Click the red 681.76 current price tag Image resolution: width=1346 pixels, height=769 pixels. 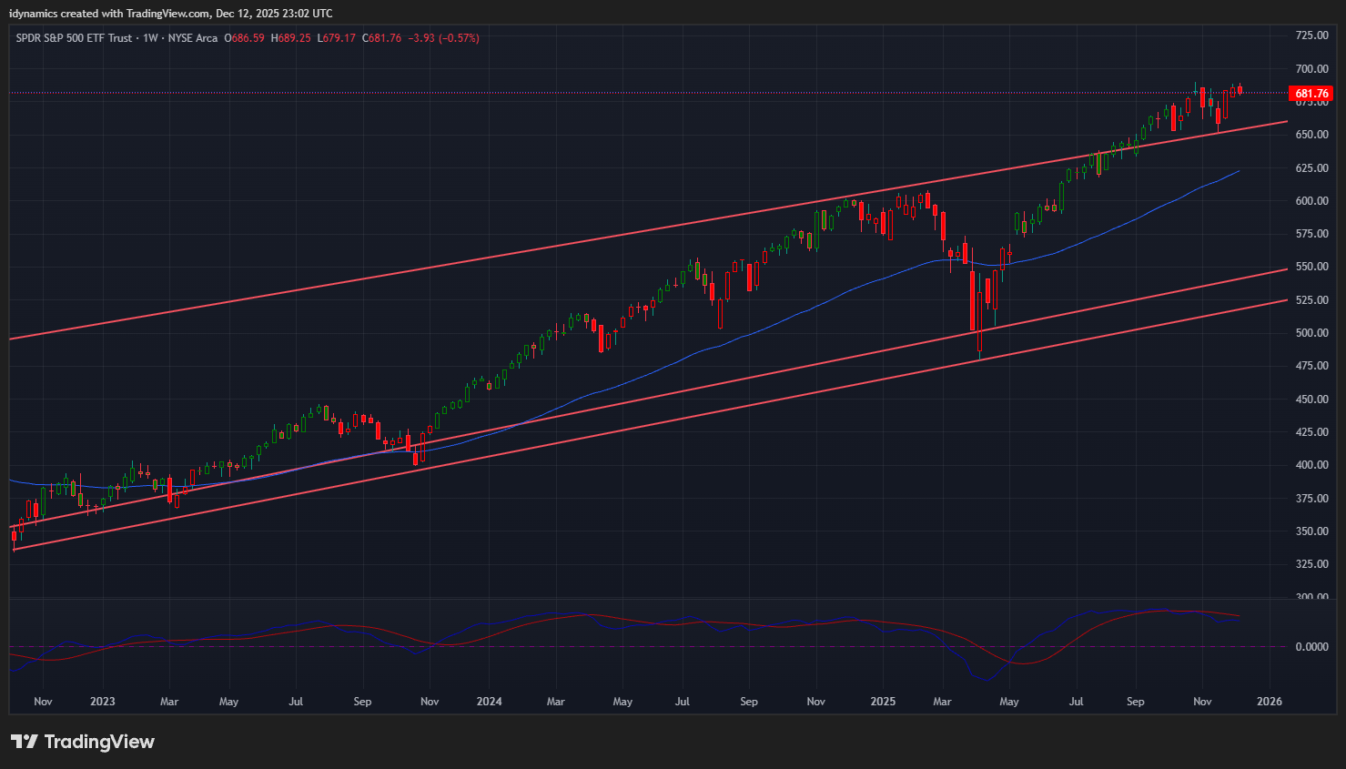coord(1311,94)
